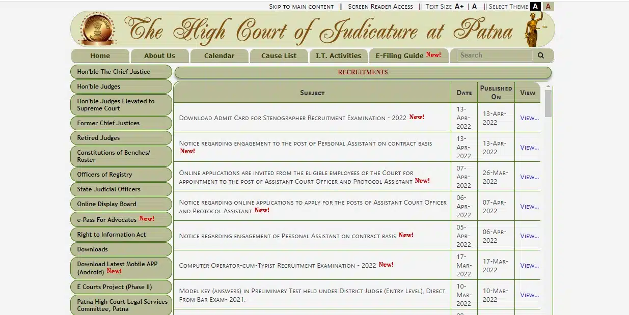The height and width of the screenshot is (315, 629).
Task: Open the I.T. Activities tab
Action: [339, 56]
